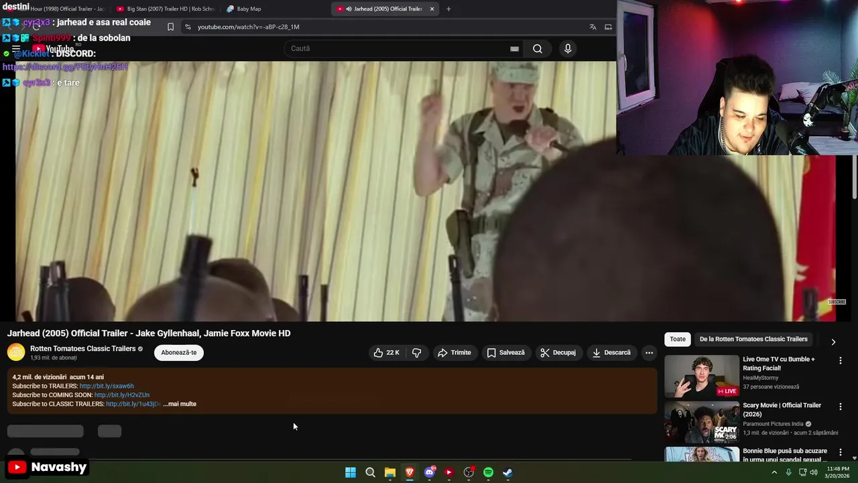Bookmark this page with the bookmark icon
858x483 pixels.
[170, 27]
